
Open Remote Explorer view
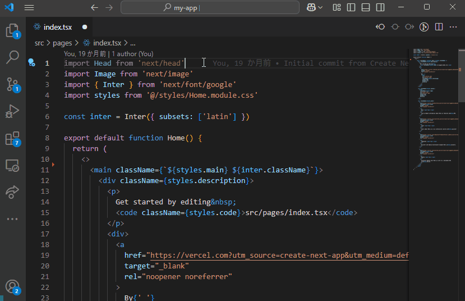[13, 166]
